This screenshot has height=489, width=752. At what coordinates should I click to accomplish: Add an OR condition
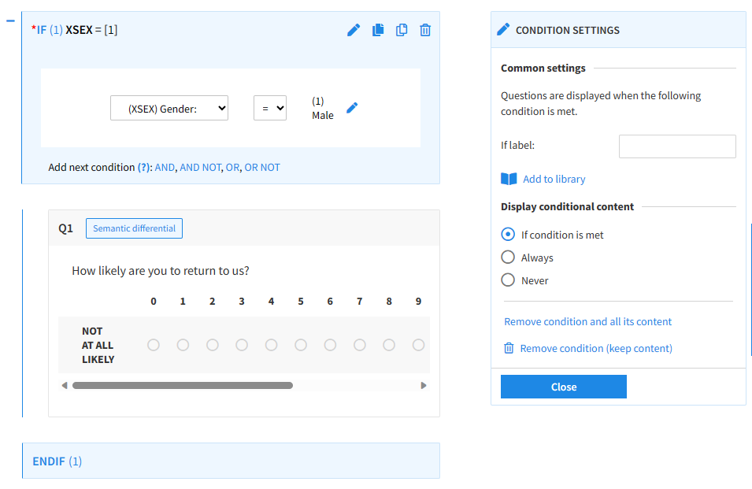[232, 167]
